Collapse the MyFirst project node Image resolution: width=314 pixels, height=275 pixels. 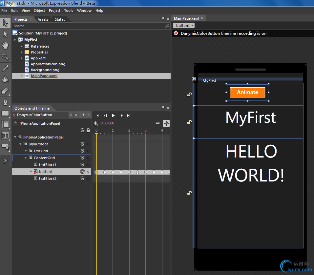click(x=15, y=40)
